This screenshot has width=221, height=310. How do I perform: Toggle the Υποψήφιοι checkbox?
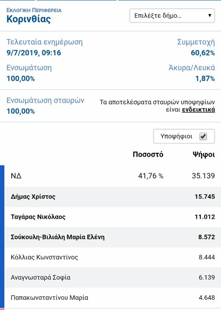click(x=203, y=136)
